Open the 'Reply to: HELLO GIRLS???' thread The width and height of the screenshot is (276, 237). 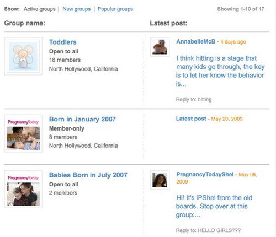click(208, 230)
